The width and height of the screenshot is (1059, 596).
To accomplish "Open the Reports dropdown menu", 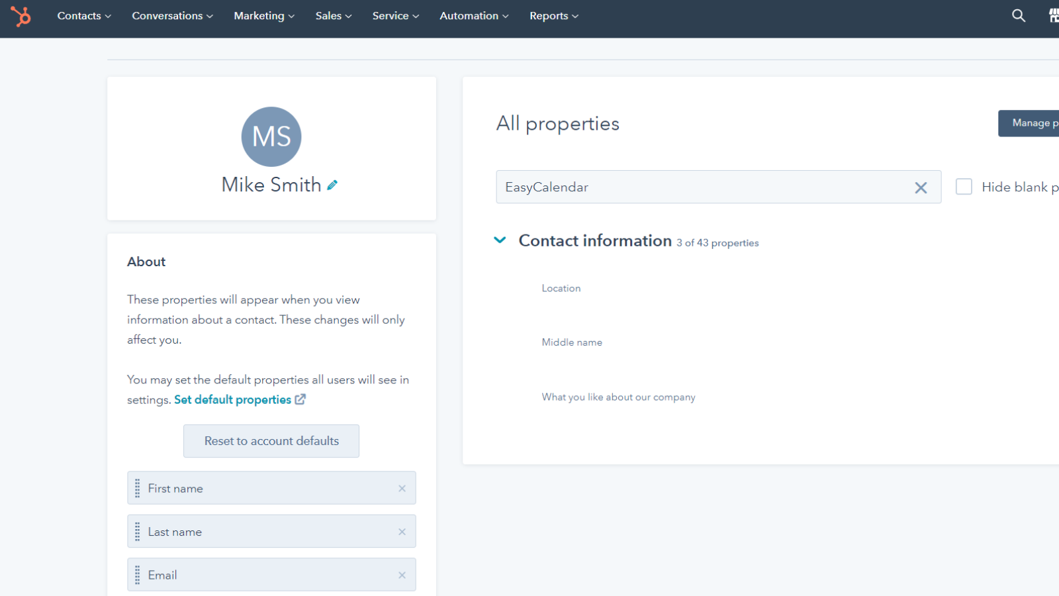I will point(553,16).
